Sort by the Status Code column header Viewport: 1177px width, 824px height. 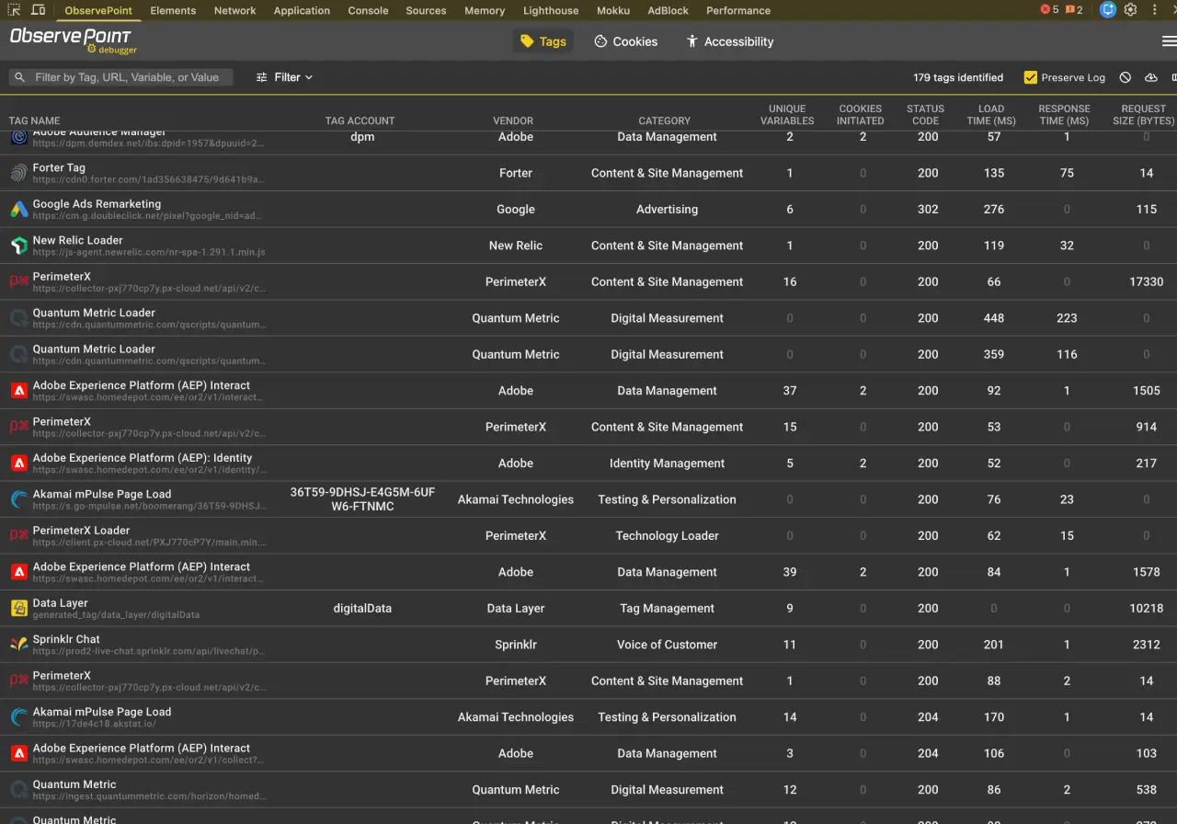(x=925, y=114)
